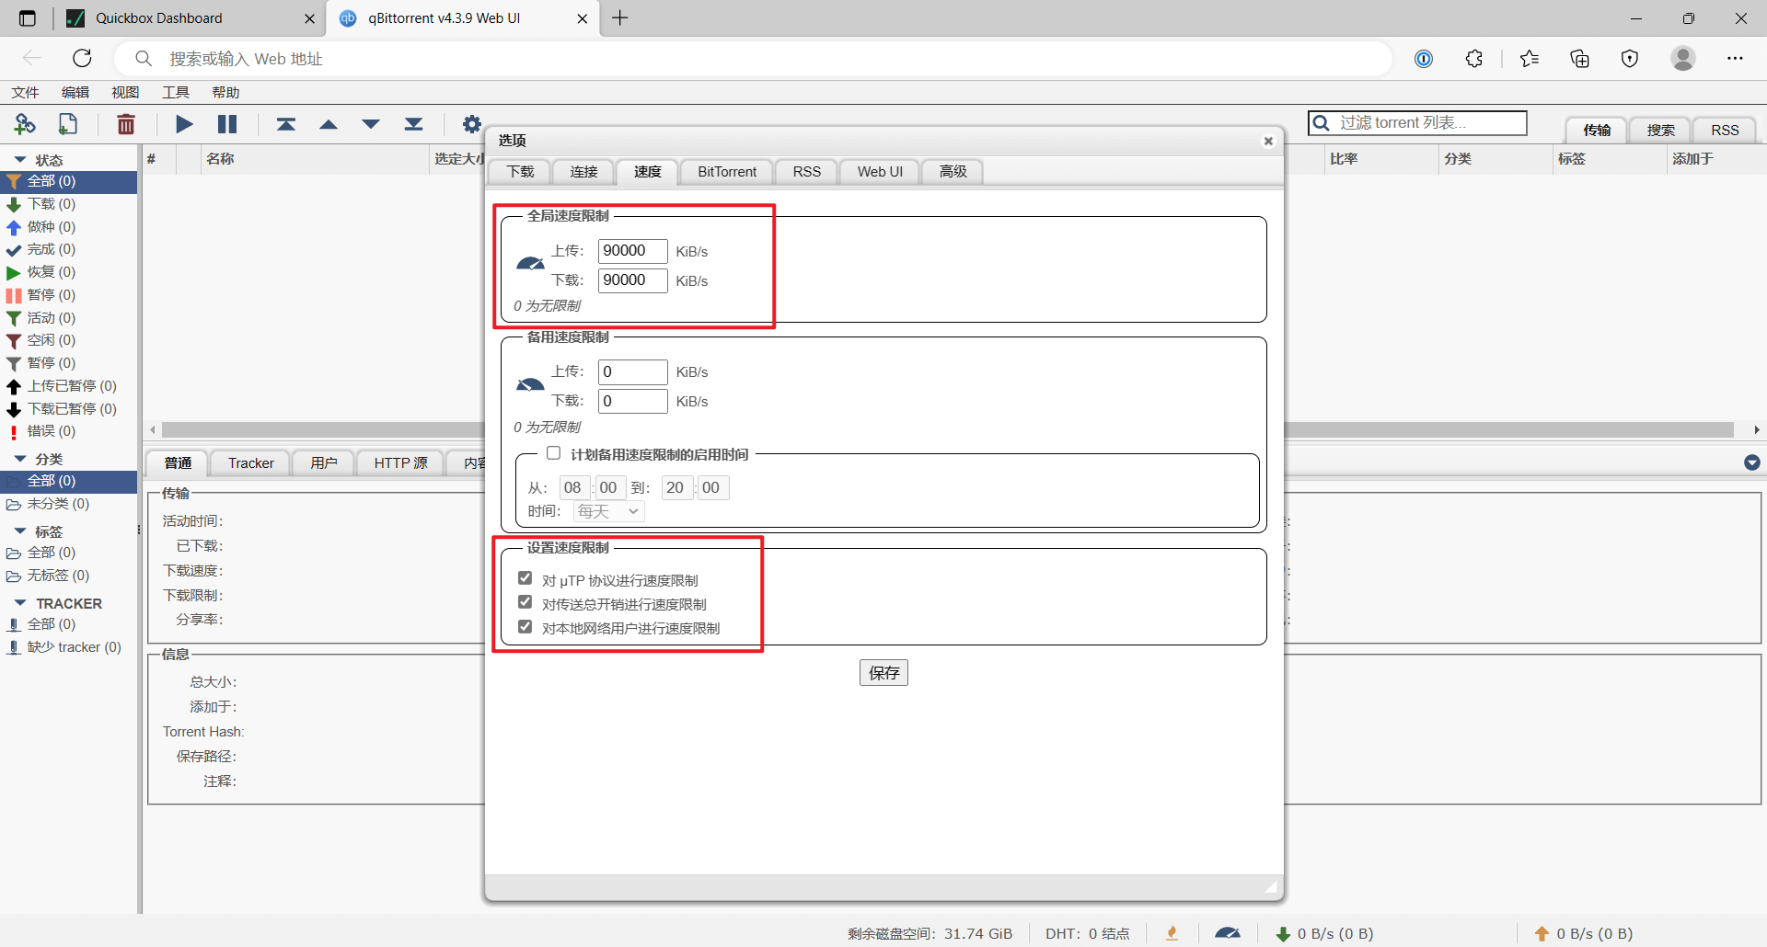Viewport: 1767px width, 947px height.
Task: Click the delete torrent trash icon
Action: [x=126, y=124]
